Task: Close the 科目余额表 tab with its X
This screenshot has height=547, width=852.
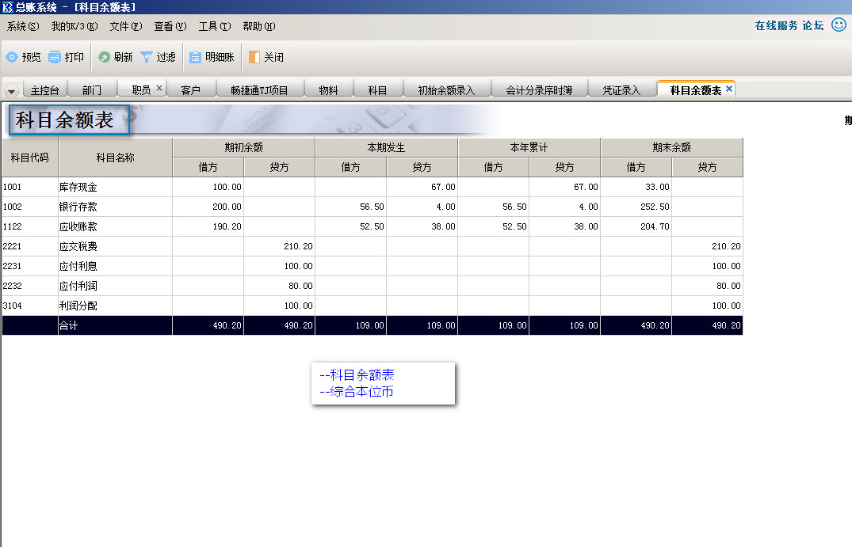Action: click(729, 89)
